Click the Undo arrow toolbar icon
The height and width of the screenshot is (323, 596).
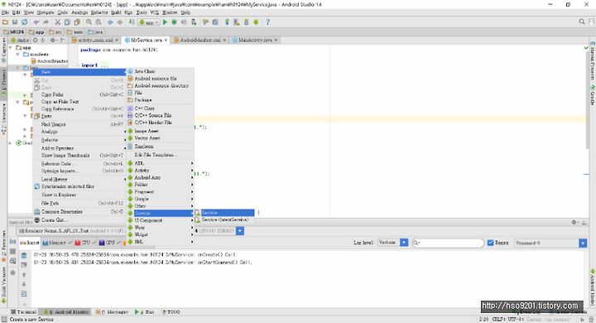click(36, 22)
